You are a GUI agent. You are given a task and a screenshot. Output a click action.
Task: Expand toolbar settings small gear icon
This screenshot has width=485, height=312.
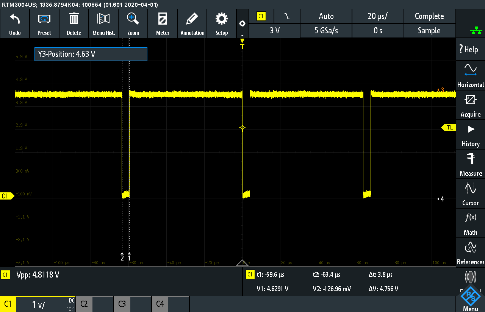click(x=242, y=24)
